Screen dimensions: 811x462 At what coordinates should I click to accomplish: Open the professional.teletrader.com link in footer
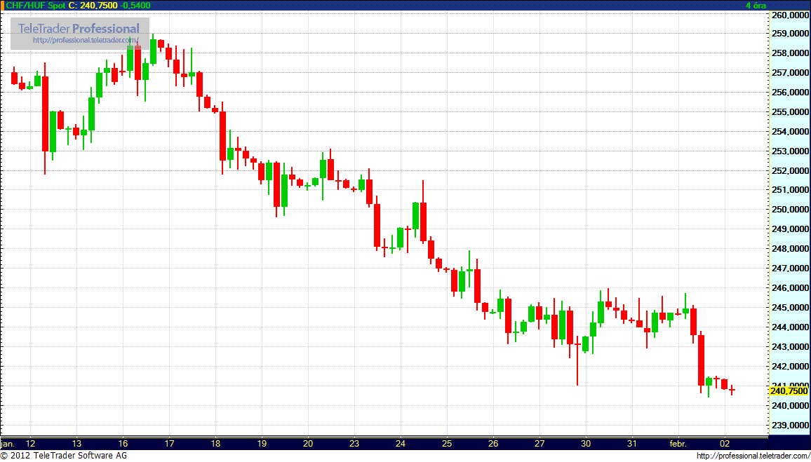753,455
